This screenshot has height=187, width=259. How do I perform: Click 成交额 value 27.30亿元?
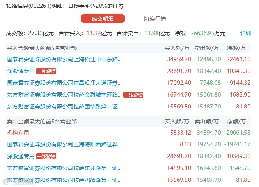[41, 33]
